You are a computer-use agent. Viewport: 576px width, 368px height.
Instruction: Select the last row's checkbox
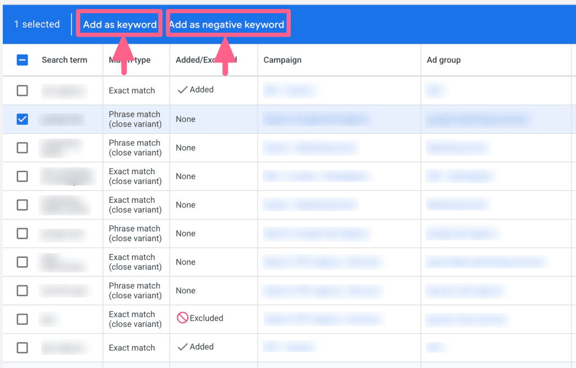click(x=22, y=347)
